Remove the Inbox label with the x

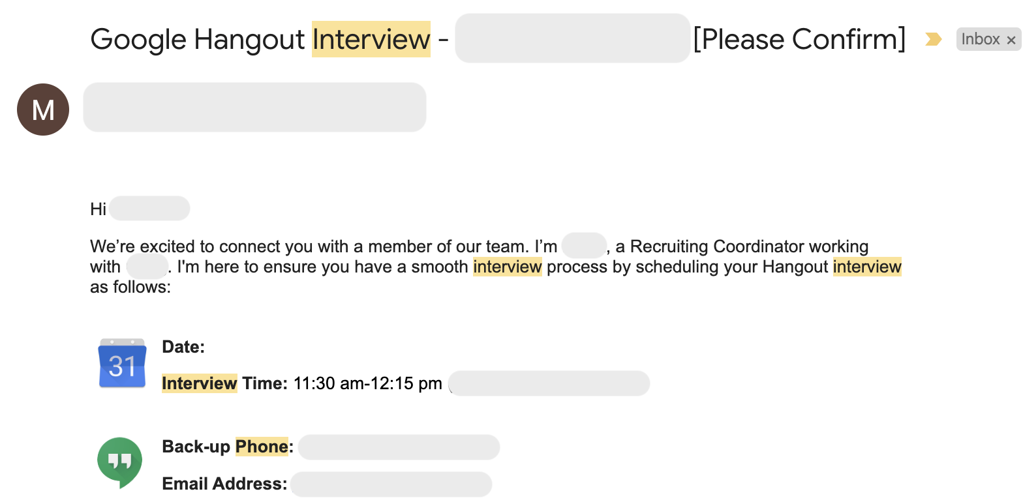[x=1011, y=40]
